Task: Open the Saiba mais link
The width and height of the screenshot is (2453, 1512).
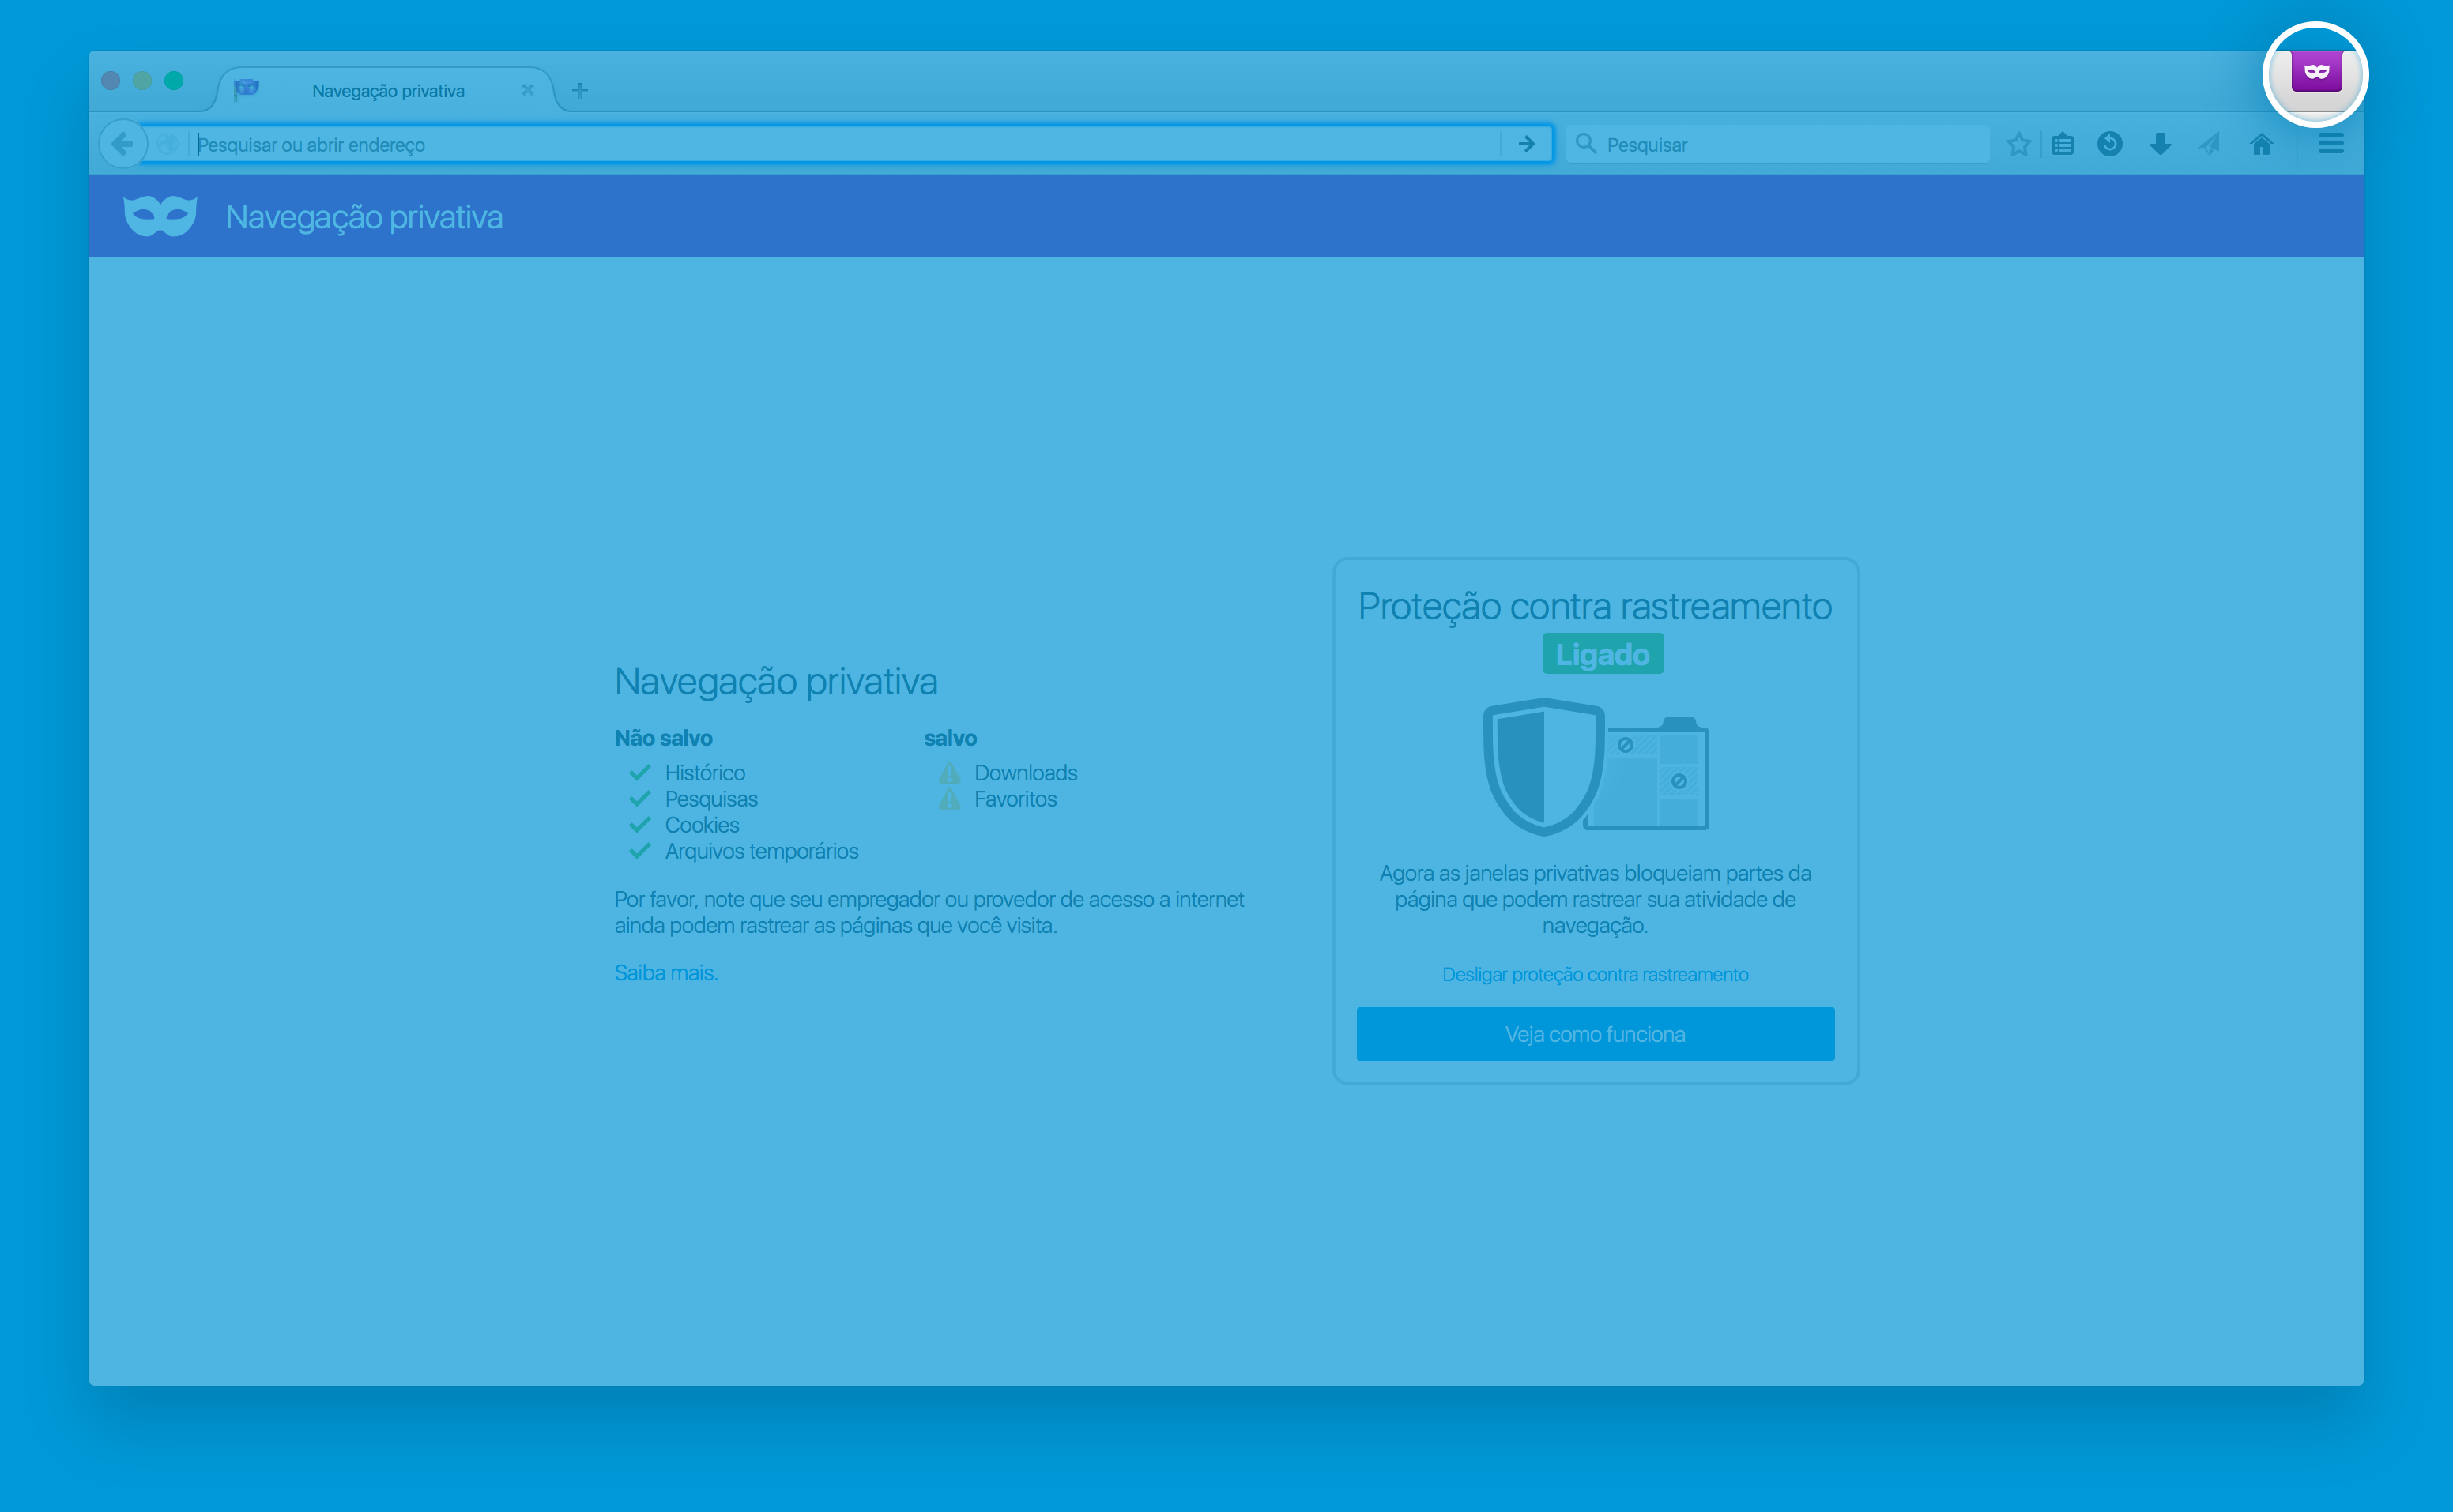Action: tap(666, 972)
